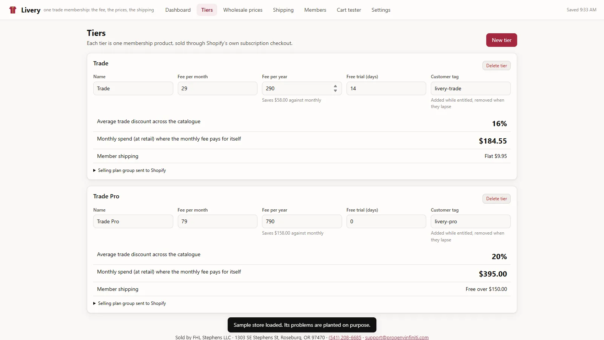Screen dimensions: 604x340
Task: Open the Settings tab
Action: pos(381,10)
